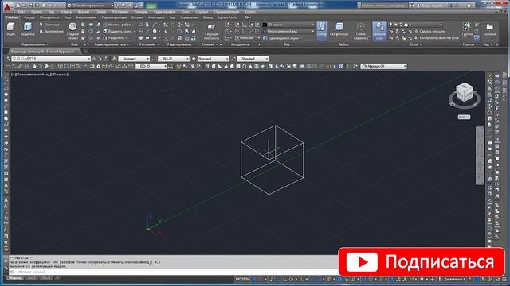Switch to the Поверхность ribbon tab

(49, 17)
